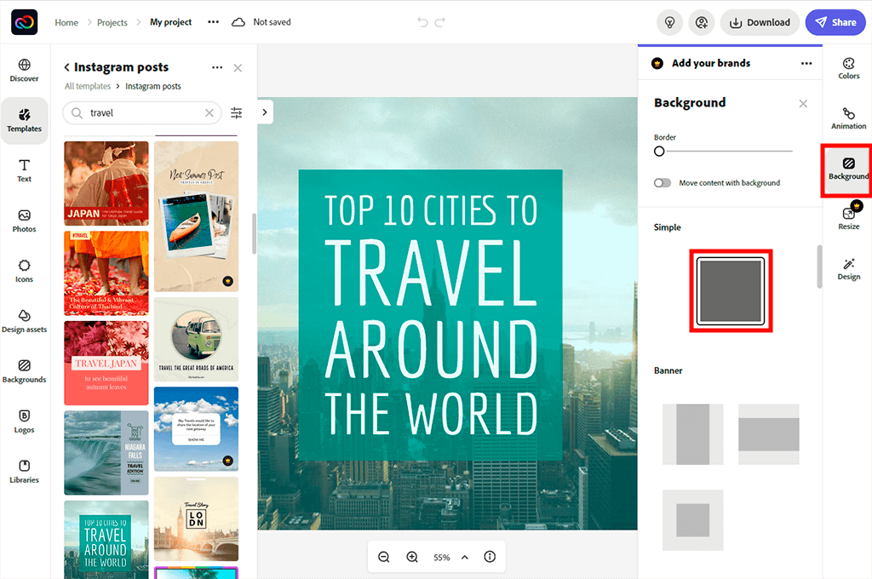Go back from Instagram posts
This screenshot has height=579, width=872.
[67, 67]
